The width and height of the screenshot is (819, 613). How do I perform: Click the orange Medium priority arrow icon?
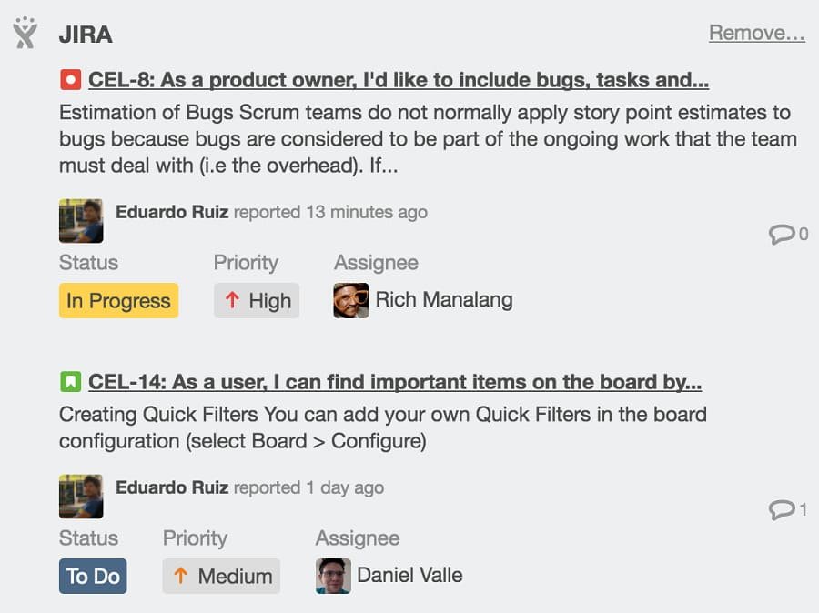pos(183,575)
